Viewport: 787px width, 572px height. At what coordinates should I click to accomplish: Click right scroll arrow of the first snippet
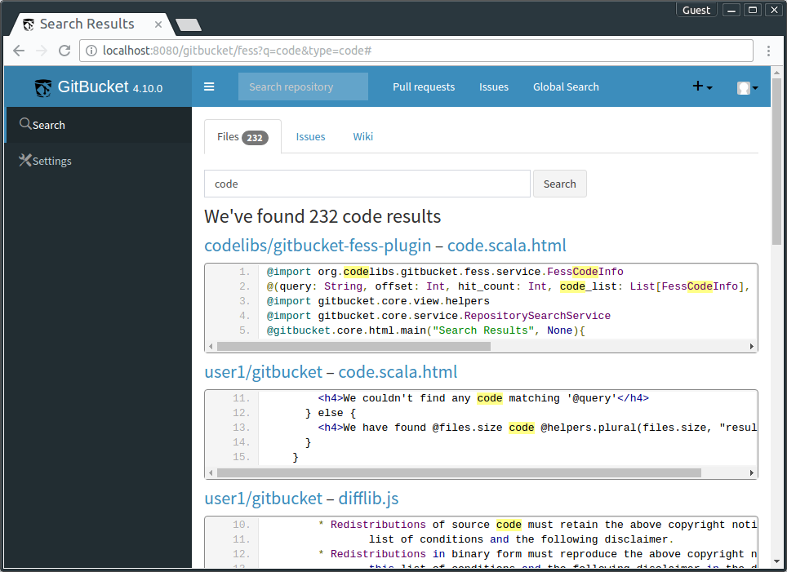click(x=751, y=346)
